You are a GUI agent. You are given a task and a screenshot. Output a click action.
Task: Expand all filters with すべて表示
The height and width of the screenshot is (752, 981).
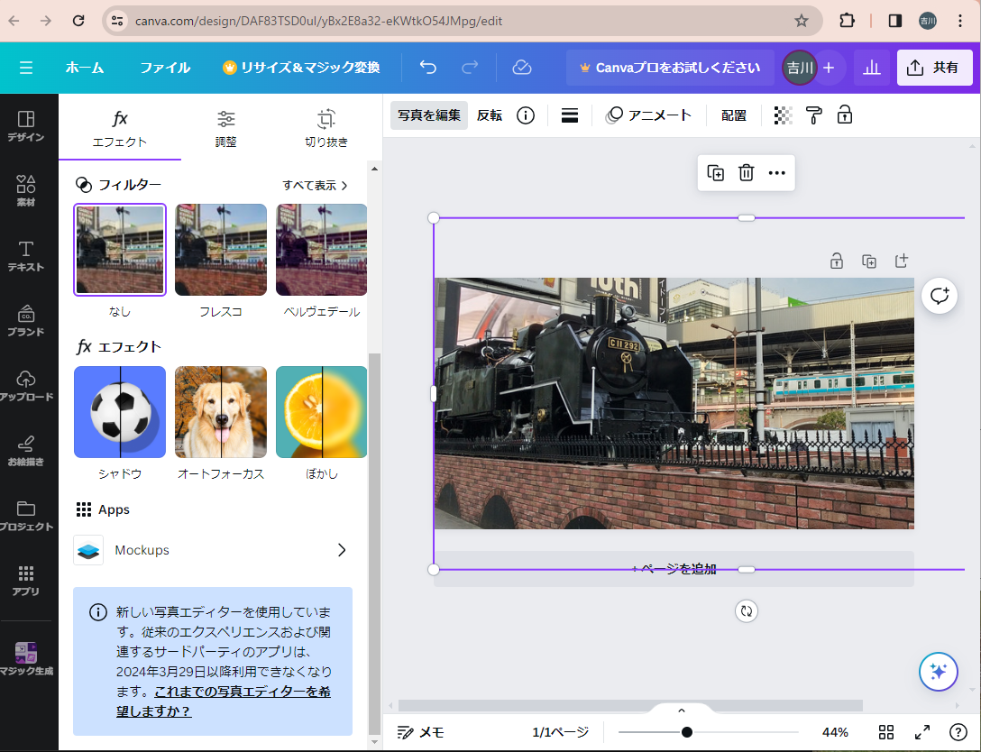click(x=315, y=185)
